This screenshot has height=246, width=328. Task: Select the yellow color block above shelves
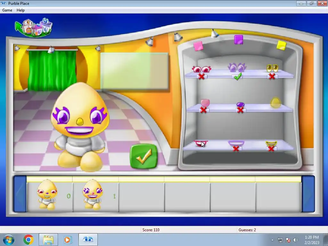[x=281, y=45]
